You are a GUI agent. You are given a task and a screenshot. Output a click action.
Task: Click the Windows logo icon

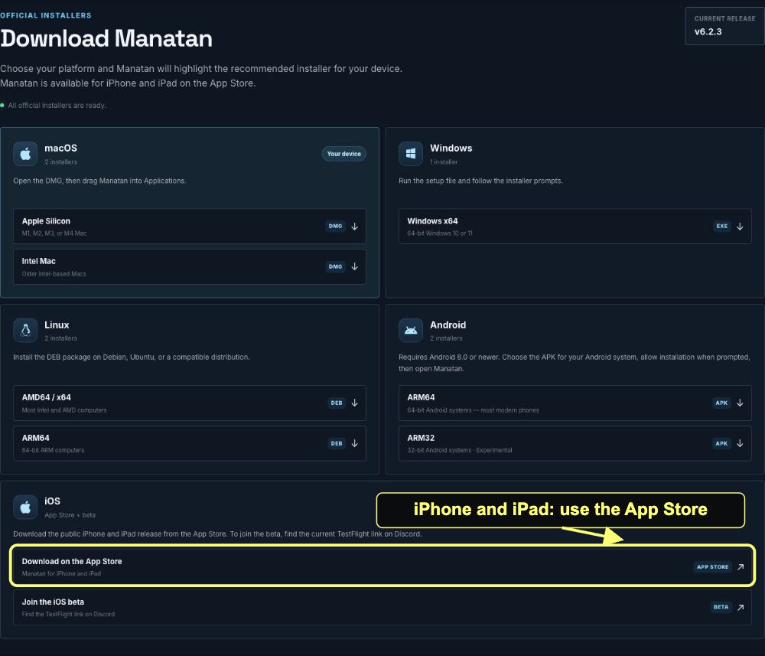pos(411,154)
